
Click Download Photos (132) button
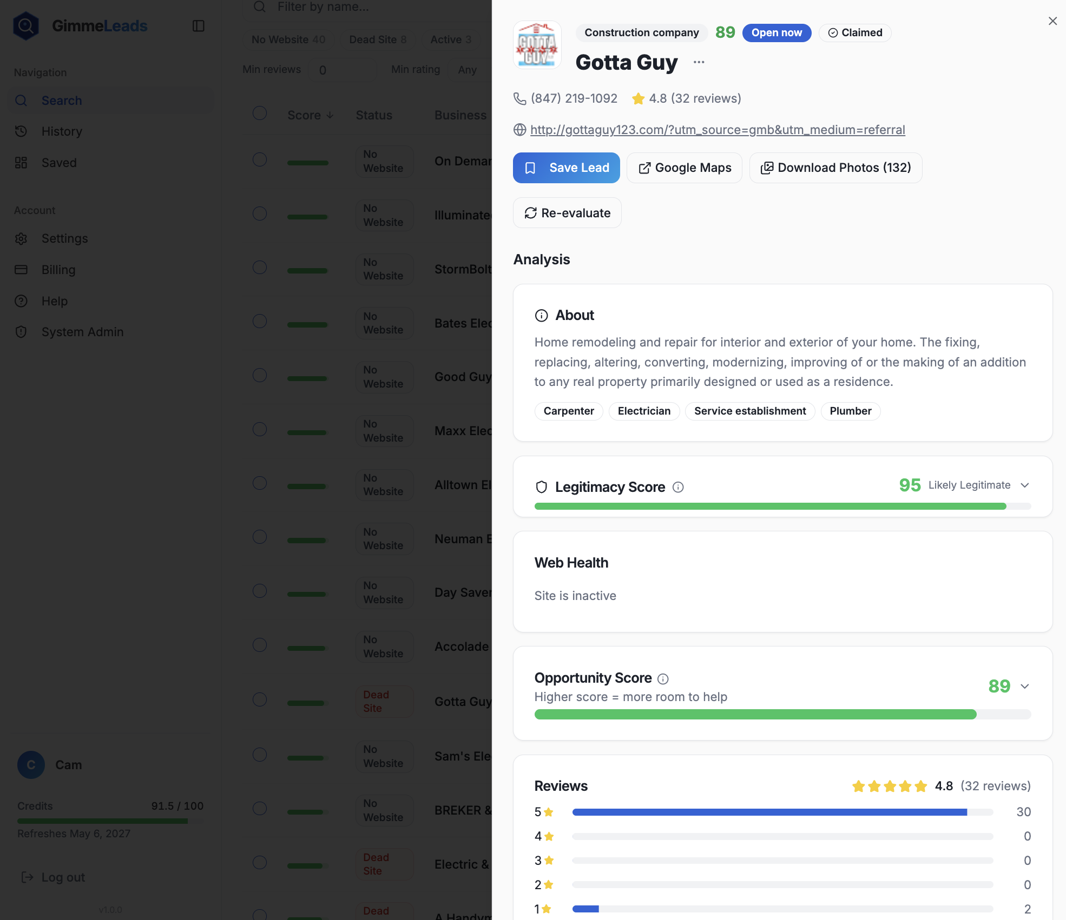836,168
